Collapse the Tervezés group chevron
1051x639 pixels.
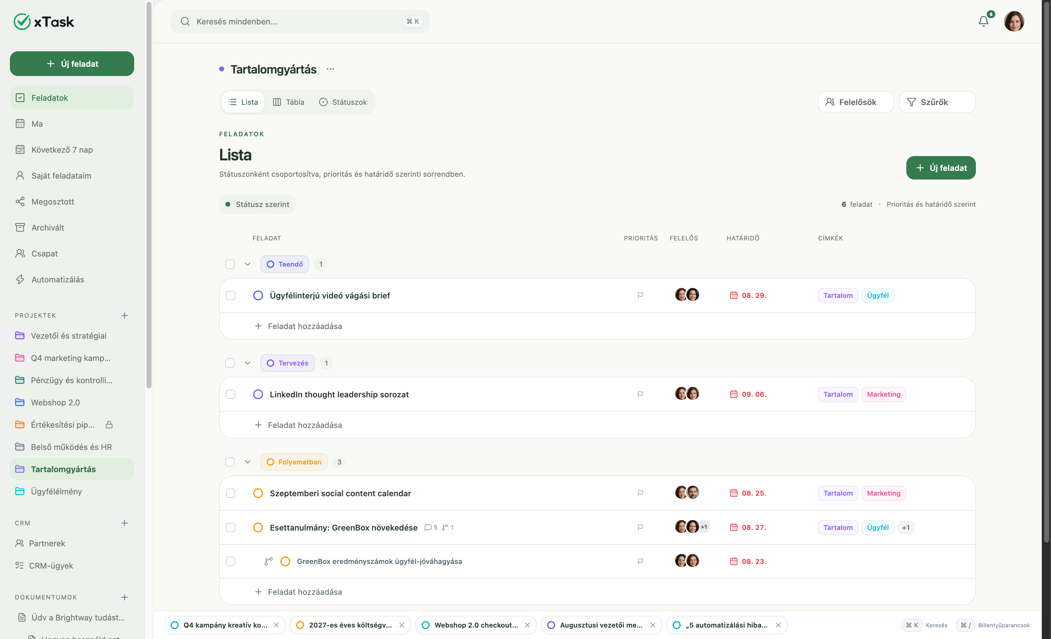247,363
